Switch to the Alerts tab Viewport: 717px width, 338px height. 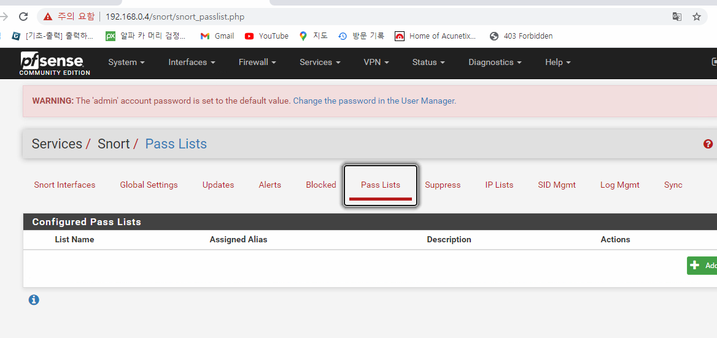269,185
